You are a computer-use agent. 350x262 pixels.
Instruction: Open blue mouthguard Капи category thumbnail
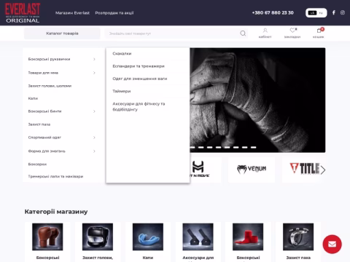click(x=148, y=237)
